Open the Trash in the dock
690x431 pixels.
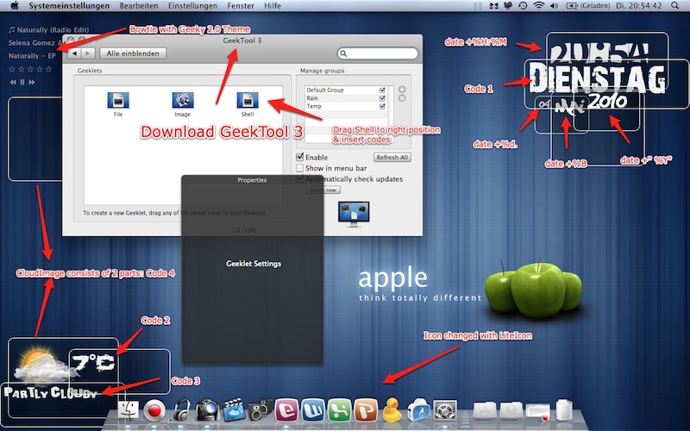pyautogui.click(x=564, y=410)
